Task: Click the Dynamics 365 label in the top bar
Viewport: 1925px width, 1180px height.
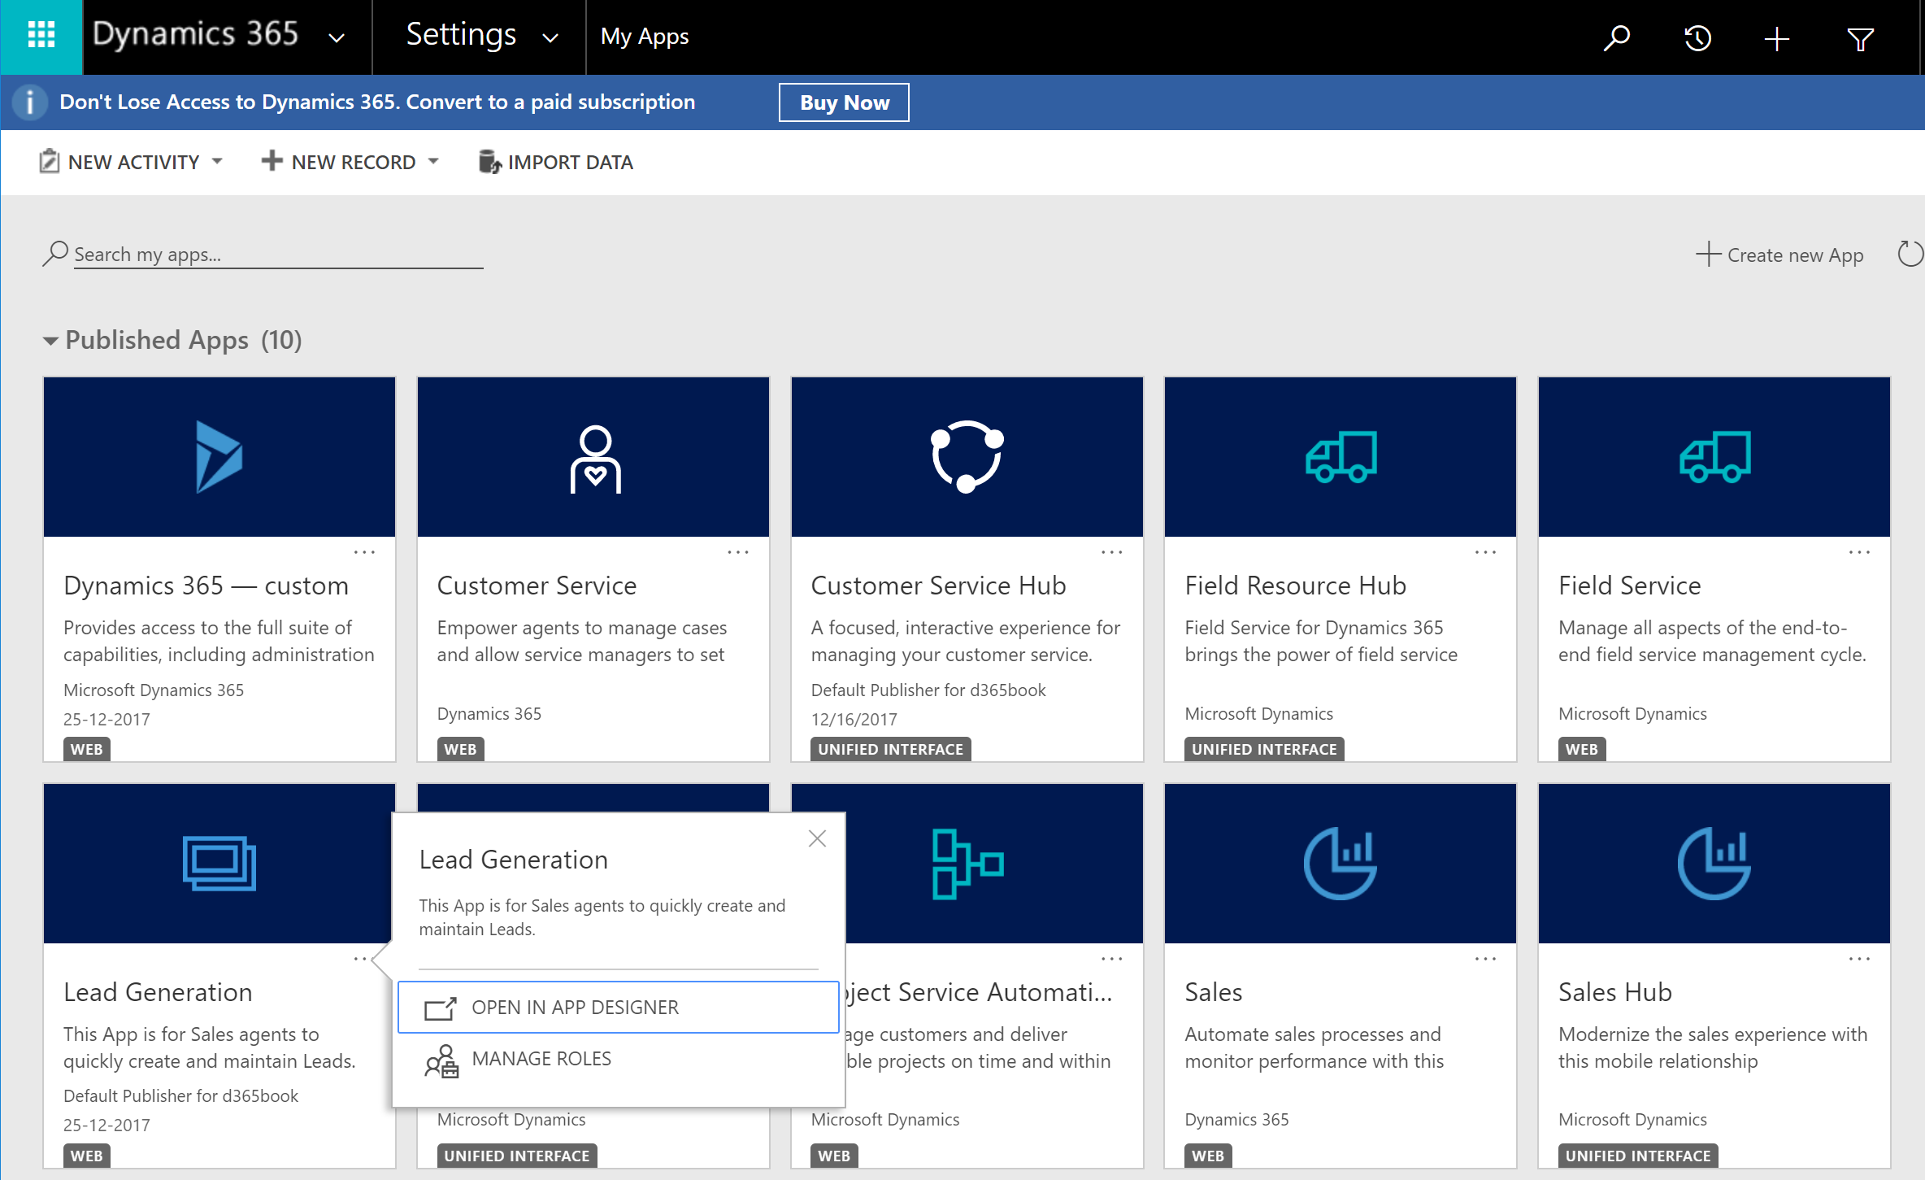Action: pyautogui.click(x=195, y=34)
